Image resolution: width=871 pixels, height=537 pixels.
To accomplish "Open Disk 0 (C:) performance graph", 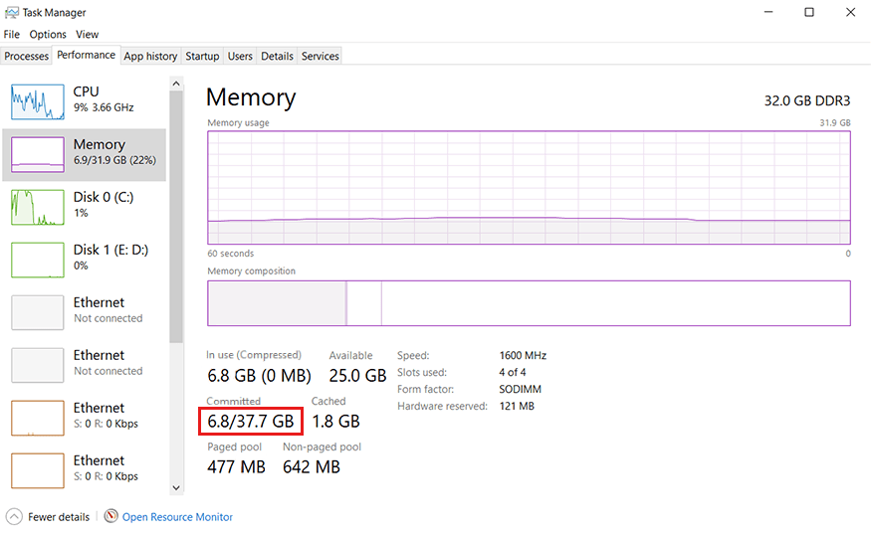I will pos(37,207).
